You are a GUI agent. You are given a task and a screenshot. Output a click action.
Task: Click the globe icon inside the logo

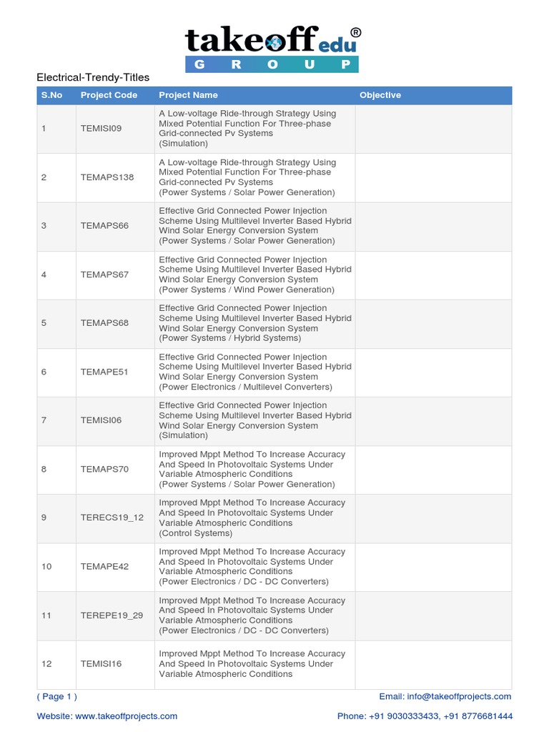(x=274, y=42)
